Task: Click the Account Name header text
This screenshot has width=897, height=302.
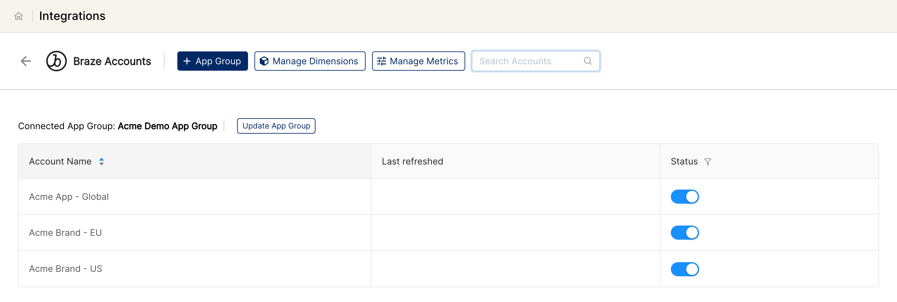Action: click(60, 162)
